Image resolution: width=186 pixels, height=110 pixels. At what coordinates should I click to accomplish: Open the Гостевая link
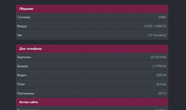pyautogui.click(x=24, y=17)
